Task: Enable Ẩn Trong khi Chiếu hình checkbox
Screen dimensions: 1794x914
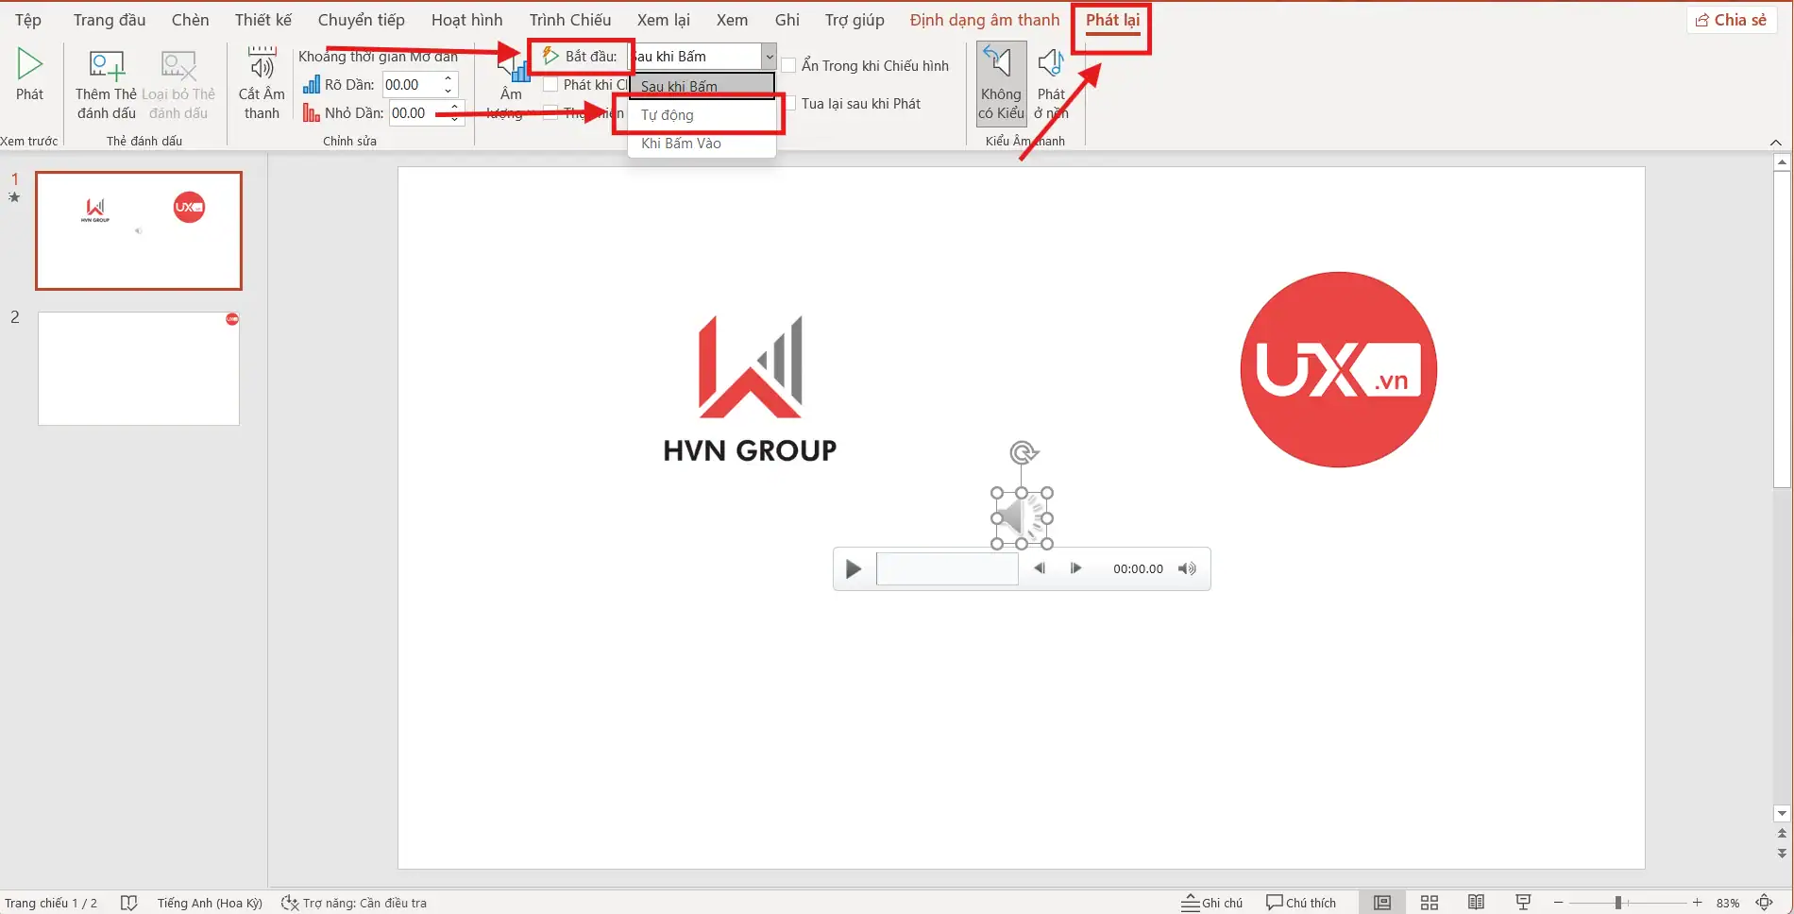Action: (789, 66)
